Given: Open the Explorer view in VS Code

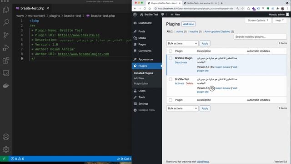Looking at the screenshot, I should pos(6,10).
